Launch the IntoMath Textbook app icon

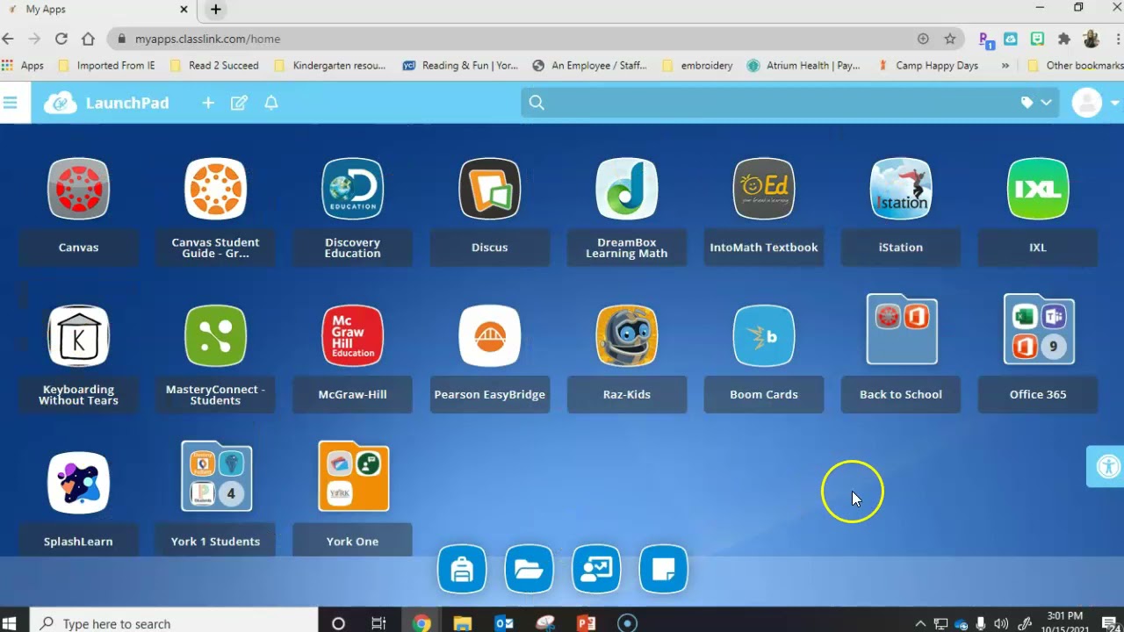point(763,189)
